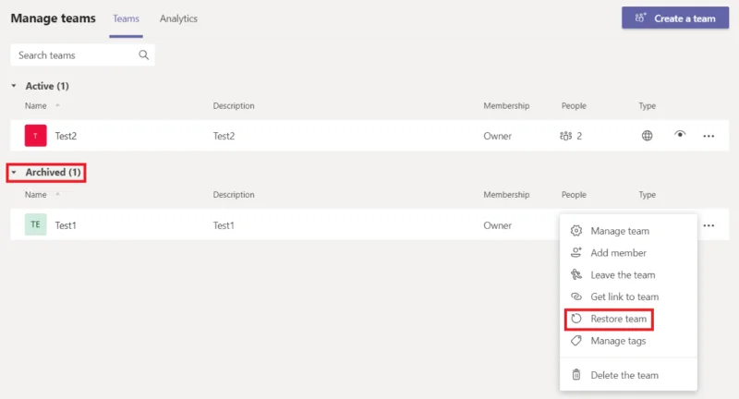Viewport: 739px width, 399px height.
Task: Click Description header in Archived section
Action: click(x=234, y=195)
